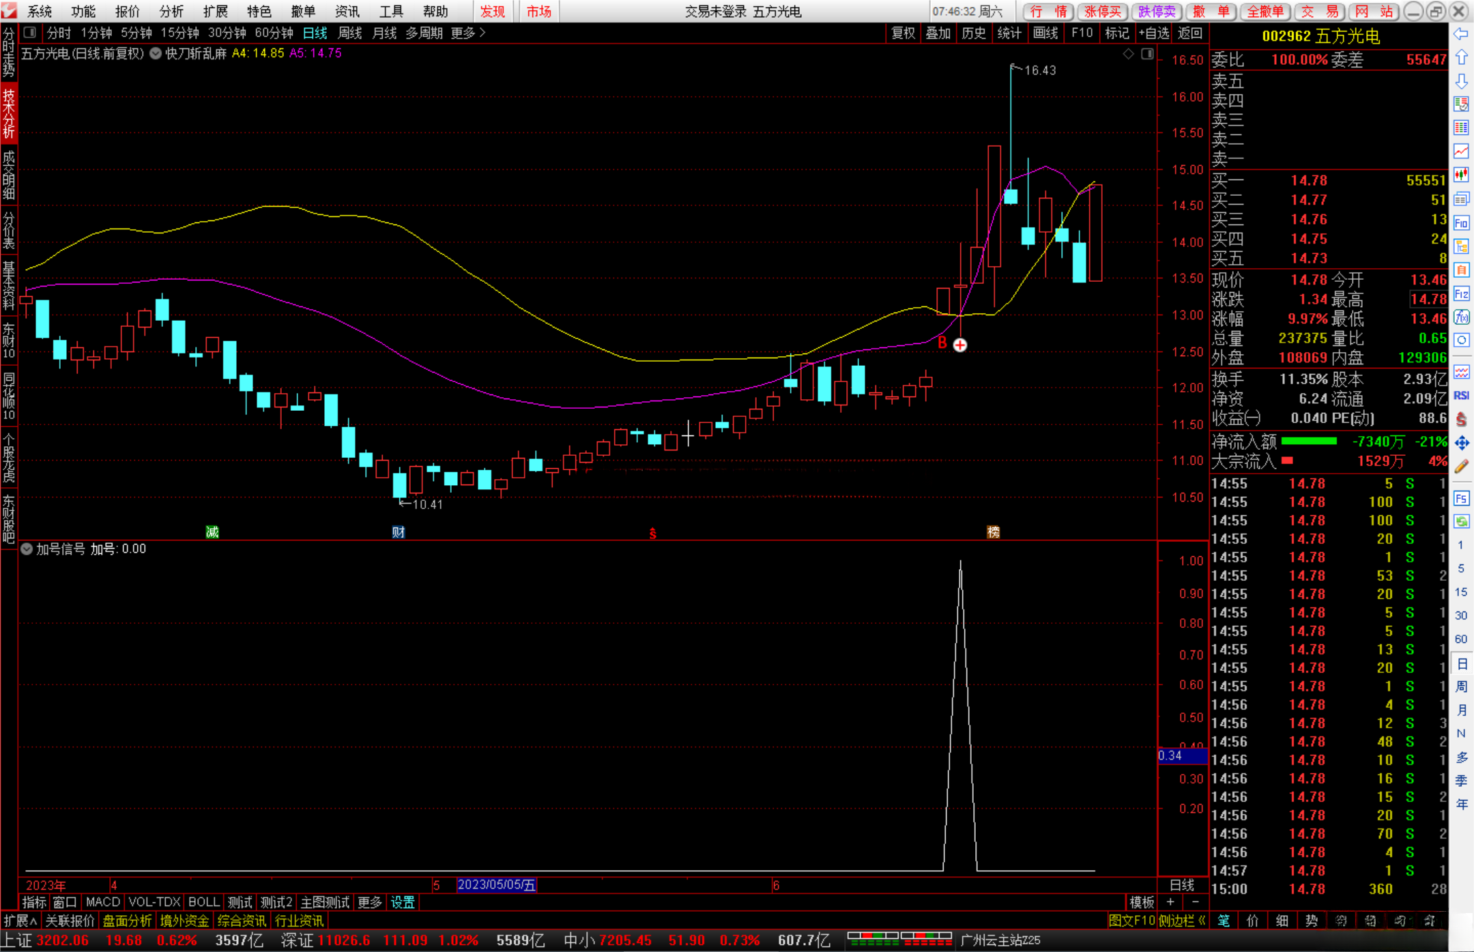Open the f(x) formula icon

tap(1461, 317)
